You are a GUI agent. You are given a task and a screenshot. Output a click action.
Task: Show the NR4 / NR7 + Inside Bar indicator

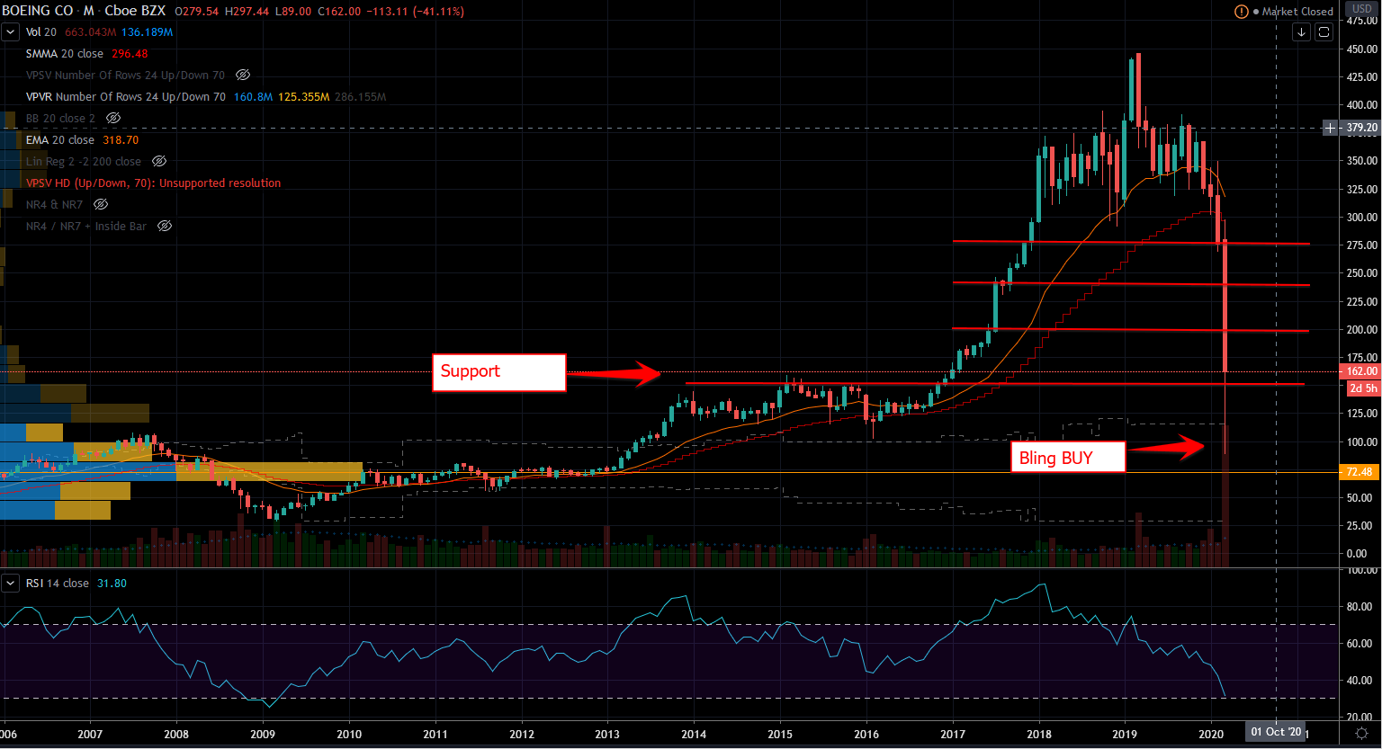click(x=165, y=227)
